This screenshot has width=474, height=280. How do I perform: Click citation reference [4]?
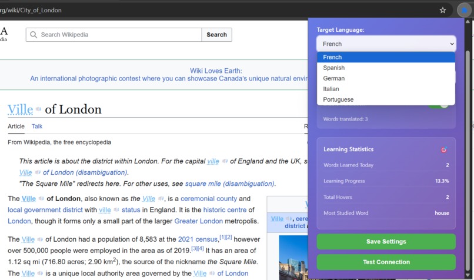tap(201, 249)
